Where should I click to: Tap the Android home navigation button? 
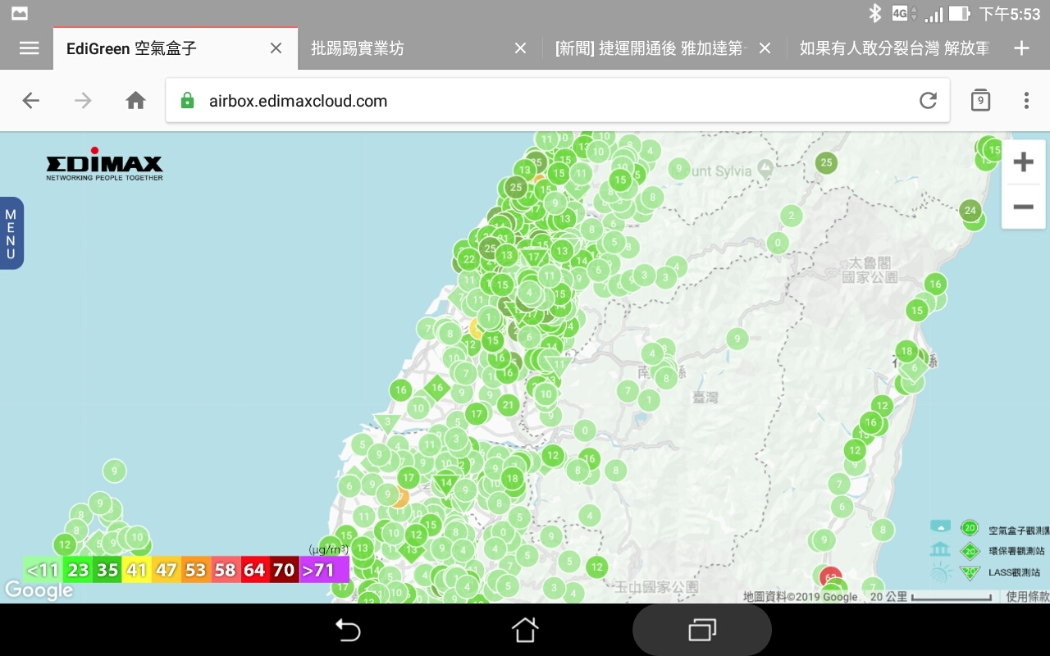pyautogui.click(x=525, y=630)
